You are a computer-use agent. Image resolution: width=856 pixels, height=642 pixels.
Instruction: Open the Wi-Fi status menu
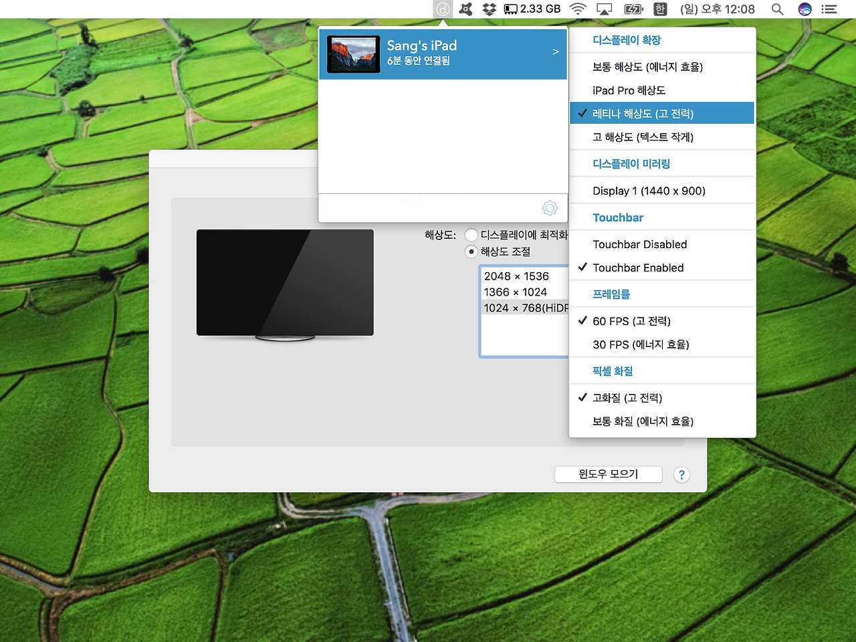click(578, 9)
